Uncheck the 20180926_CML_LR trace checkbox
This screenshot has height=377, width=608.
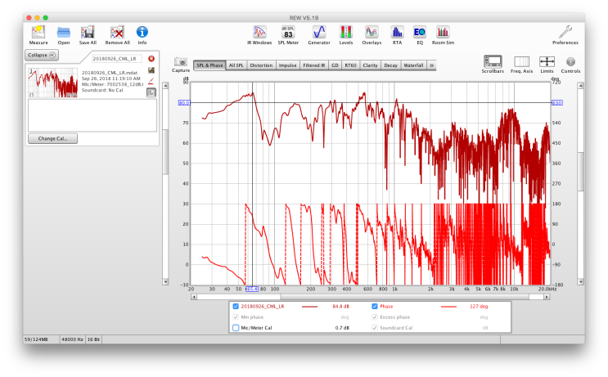pos(236,307)
